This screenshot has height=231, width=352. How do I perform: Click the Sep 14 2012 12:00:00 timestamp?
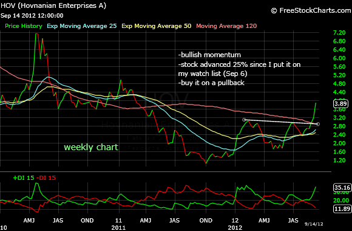32,16
